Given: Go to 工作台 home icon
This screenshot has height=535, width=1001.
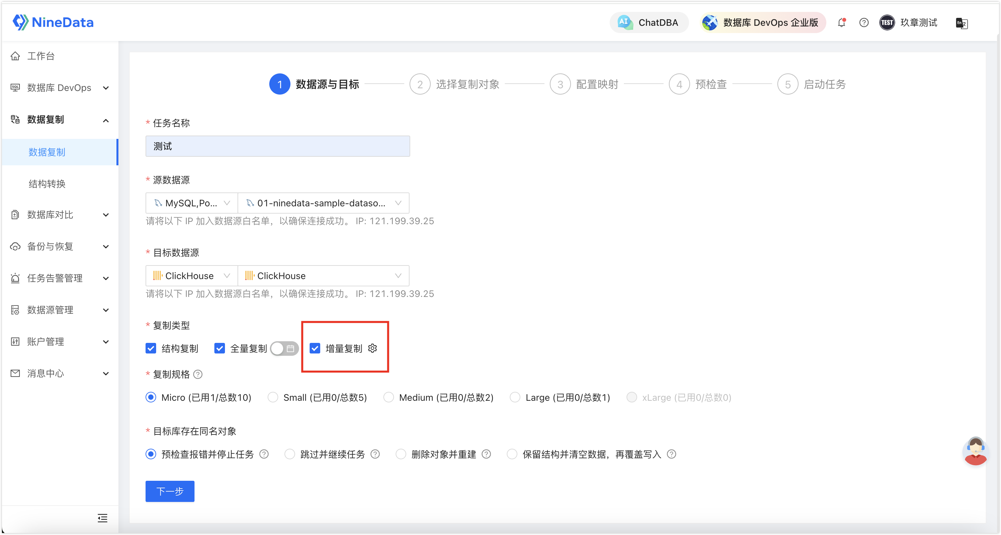Looking at the screenshot, I should coord(15,56).
